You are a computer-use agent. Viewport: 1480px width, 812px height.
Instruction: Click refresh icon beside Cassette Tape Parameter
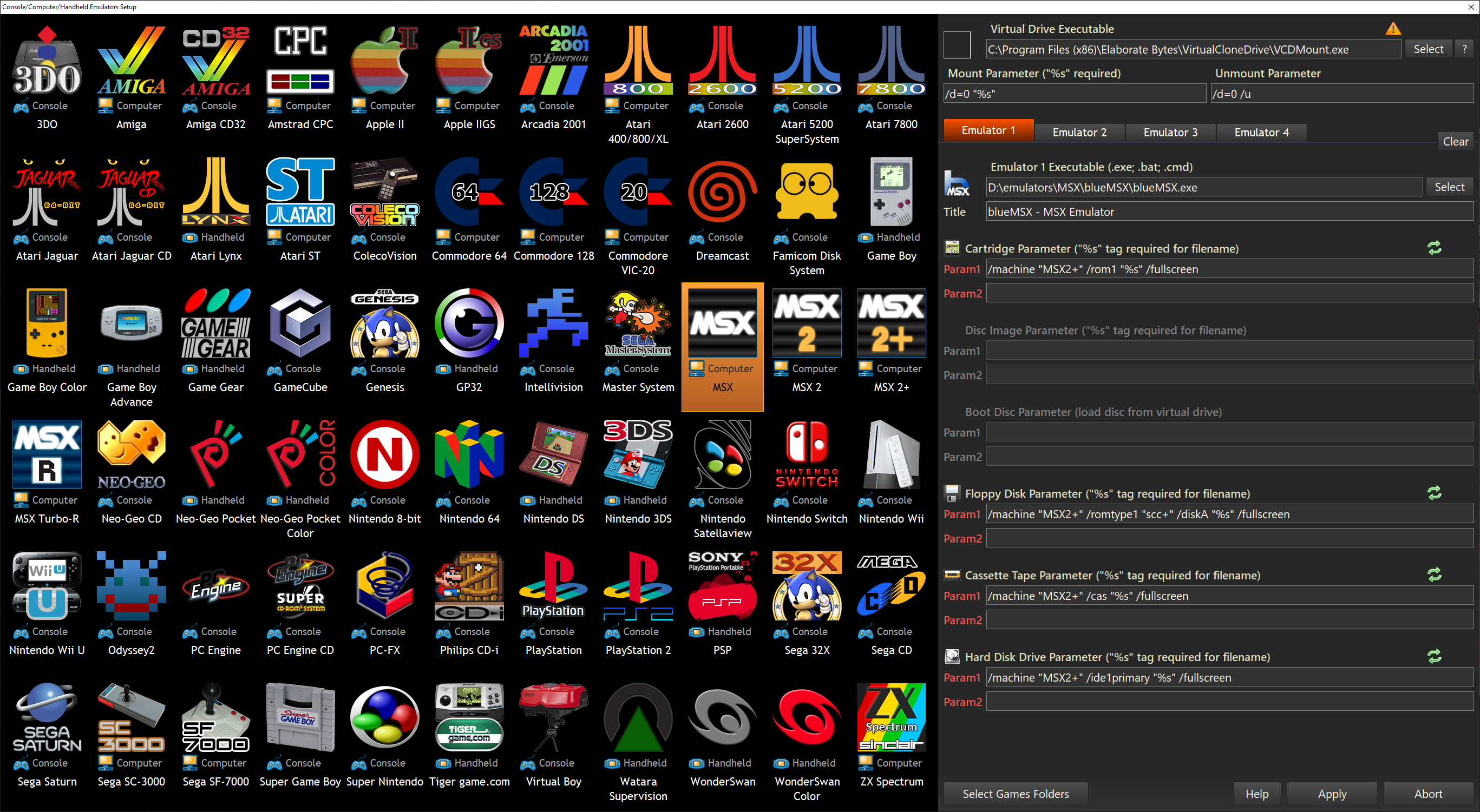1434,575
